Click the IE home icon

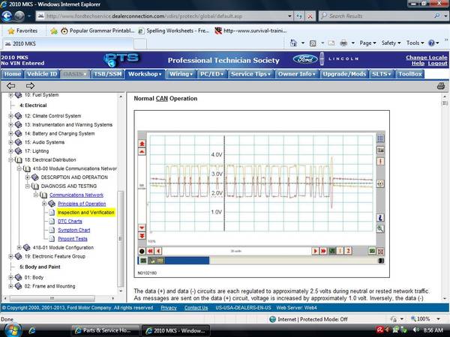[x=293, y=43]
